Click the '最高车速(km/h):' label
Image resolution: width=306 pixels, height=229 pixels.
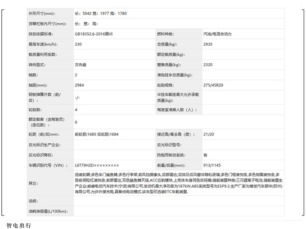click(x=43, y=44)
